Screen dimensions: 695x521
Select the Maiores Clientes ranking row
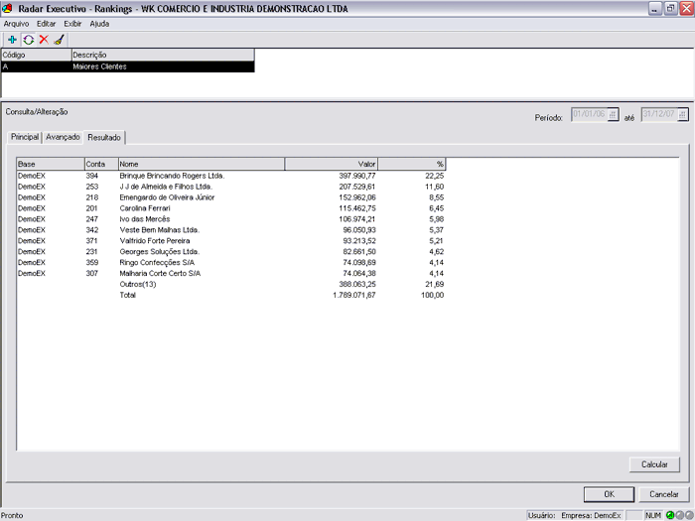click(127, 67)
